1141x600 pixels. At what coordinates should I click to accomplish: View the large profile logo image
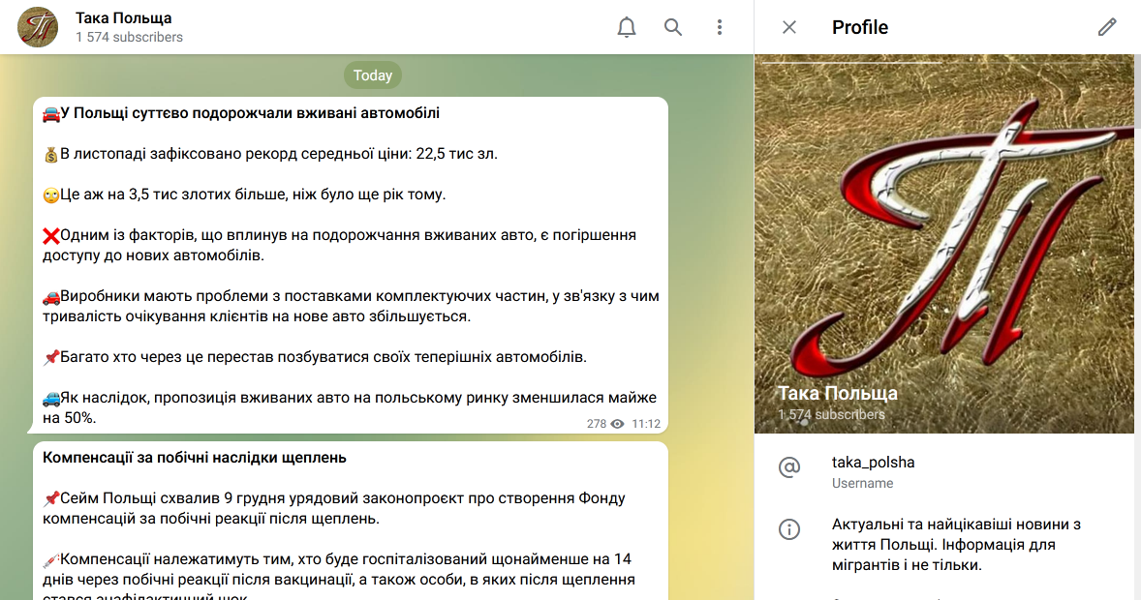point(943,244)
